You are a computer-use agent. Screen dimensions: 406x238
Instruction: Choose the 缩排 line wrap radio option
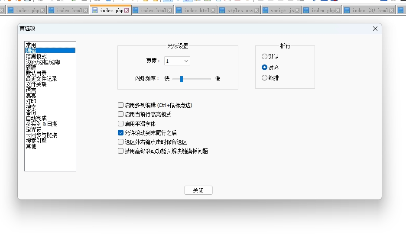coord(265,78)
